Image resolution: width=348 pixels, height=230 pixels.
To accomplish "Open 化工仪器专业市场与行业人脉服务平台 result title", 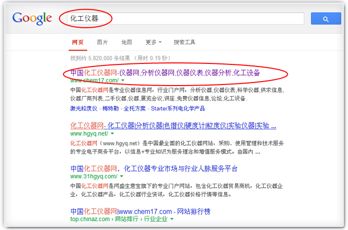I will tap(154, 168).
